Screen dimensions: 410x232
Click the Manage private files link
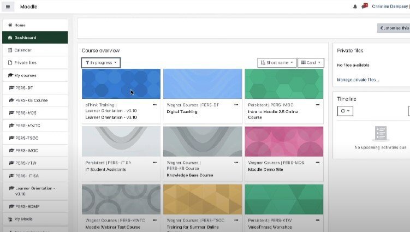point(358,80)
